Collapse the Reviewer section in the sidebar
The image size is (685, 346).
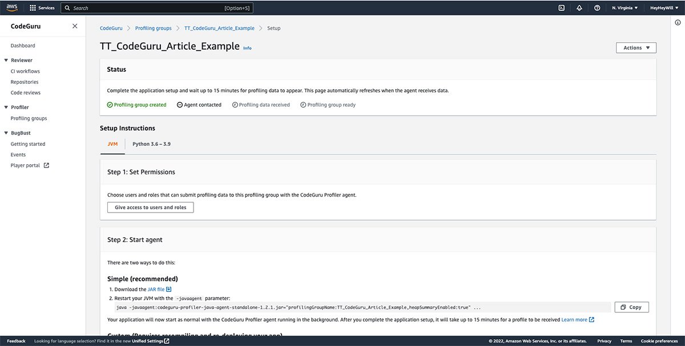point(6,60)
